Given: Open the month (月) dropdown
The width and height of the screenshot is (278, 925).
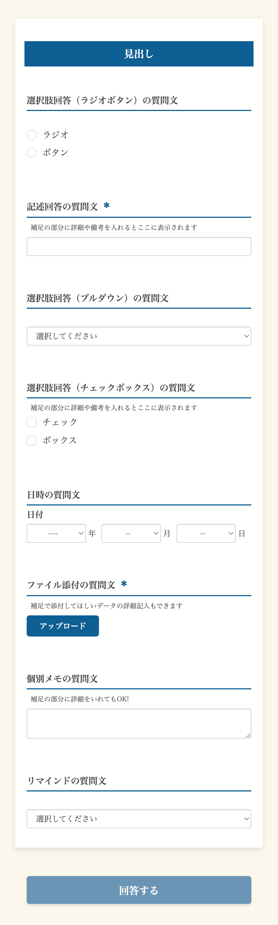Looking at the screenshot, I should pos(131,533).
